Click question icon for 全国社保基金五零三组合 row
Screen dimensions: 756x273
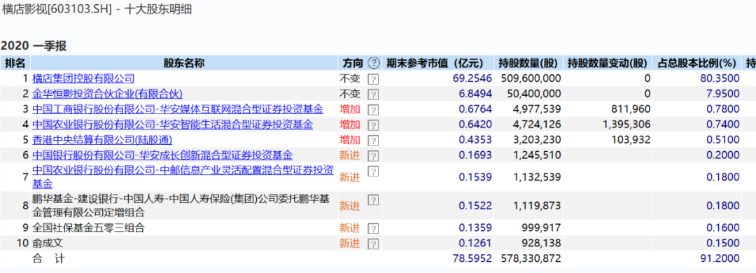tap(373, 229)
